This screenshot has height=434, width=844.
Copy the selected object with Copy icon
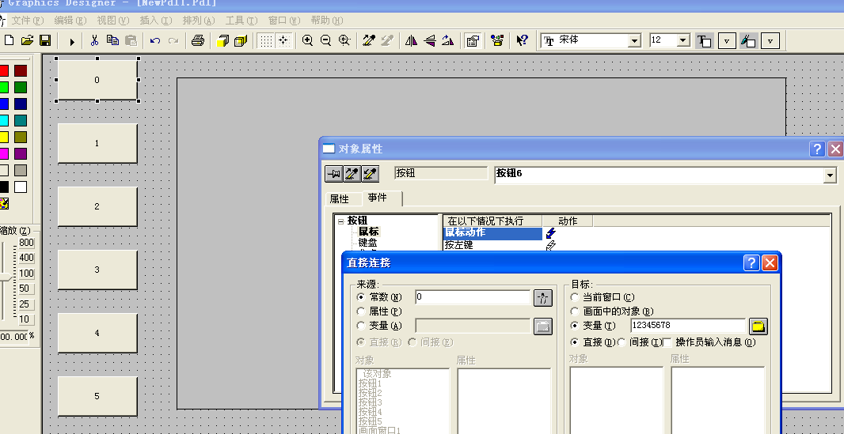[x=112, y=40]
